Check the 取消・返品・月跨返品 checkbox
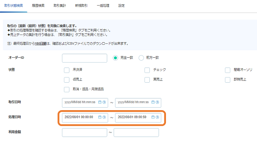257x141 pixels. 66,90
